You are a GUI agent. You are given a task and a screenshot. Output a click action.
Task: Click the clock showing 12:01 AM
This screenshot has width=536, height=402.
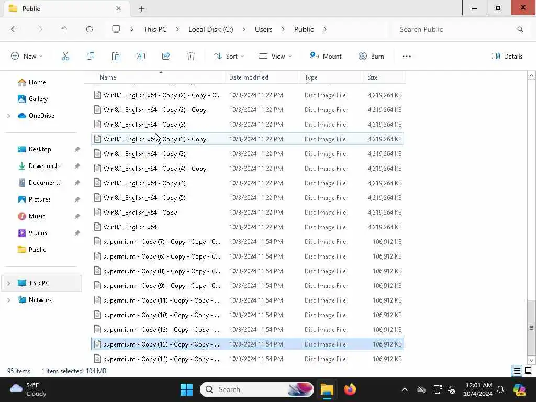(477, 389)
